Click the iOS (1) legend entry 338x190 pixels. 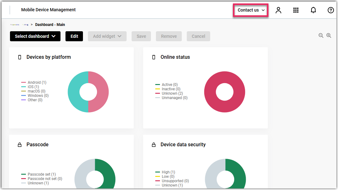coord(30,87)
